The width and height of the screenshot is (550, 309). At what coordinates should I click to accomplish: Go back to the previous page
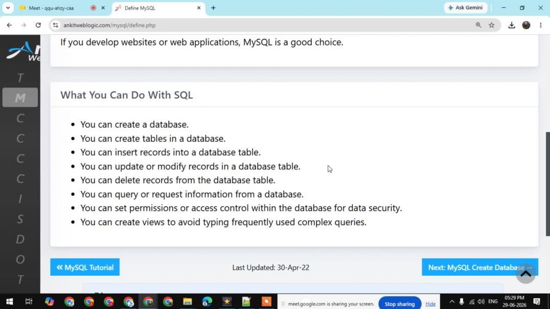tap(10, 25)
